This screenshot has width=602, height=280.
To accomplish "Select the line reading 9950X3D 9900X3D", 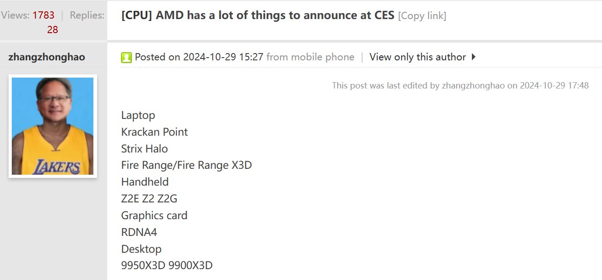I will (167, 265).
